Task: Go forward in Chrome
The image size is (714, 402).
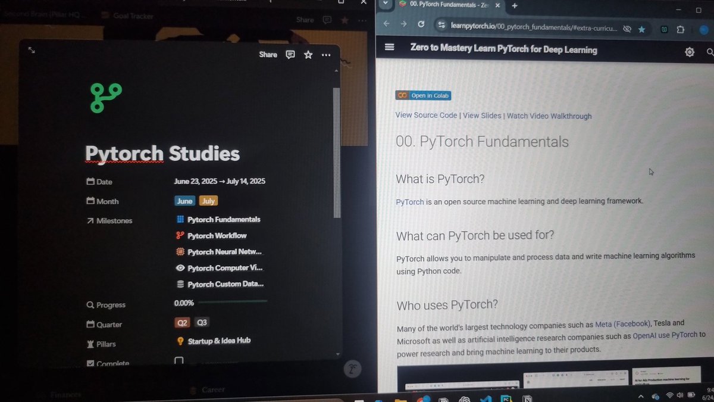Action: pyautogui.click(x=404, y=24)
